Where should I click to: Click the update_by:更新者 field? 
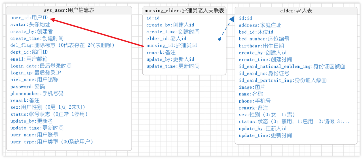tap(31, 121)
